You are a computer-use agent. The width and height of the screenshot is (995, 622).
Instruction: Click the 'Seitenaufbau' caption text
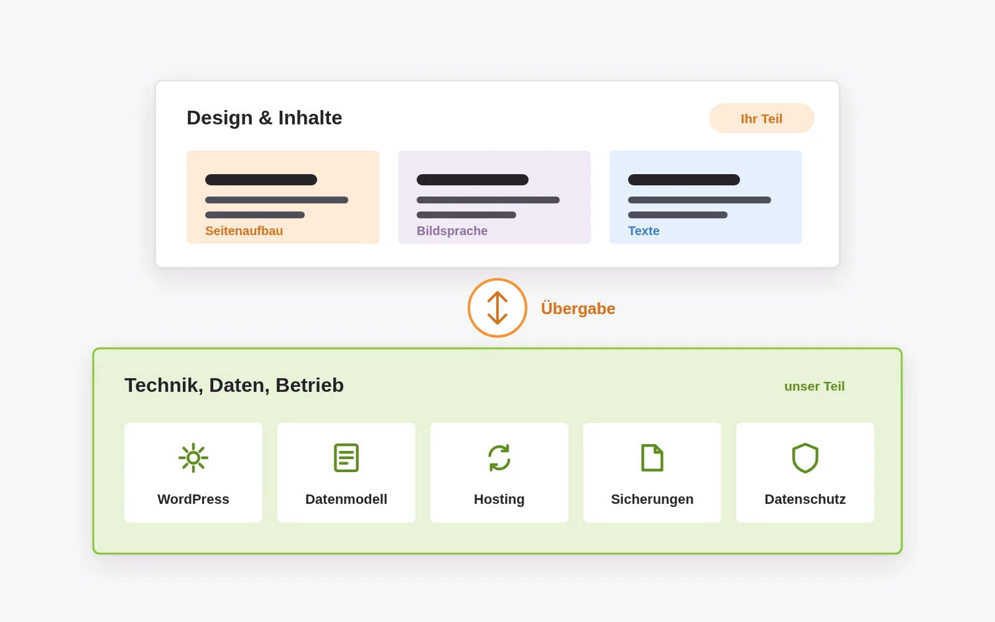coord(244,231)
